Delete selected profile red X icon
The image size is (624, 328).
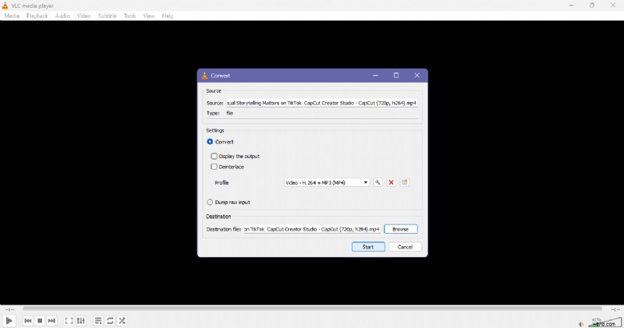(x=392, y=182)
